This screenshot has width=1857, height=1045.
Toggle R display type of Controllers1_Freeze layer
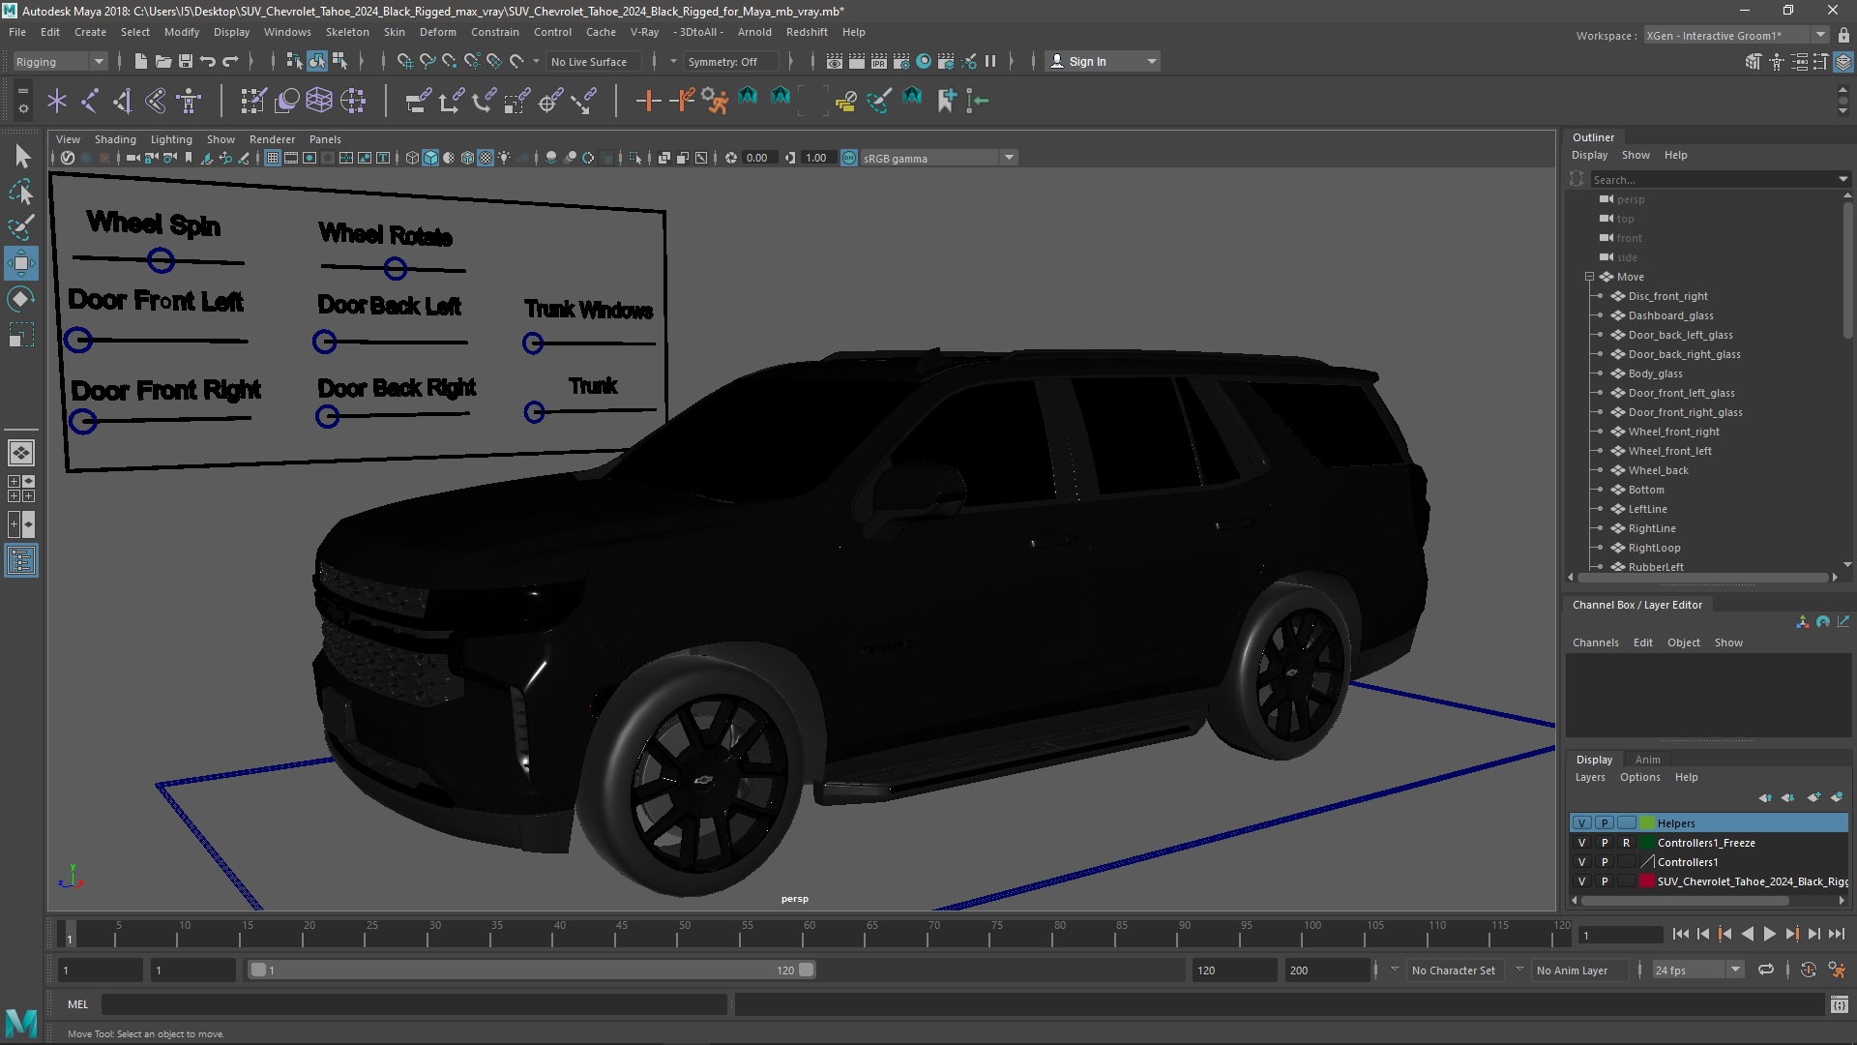point(1627,843)
